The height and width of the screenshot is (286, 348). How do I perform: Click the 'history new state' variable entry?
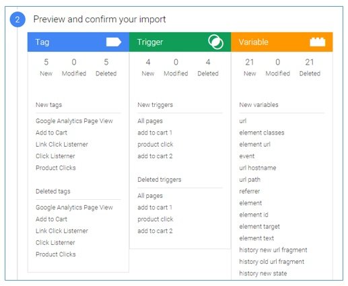coord(263,273)
